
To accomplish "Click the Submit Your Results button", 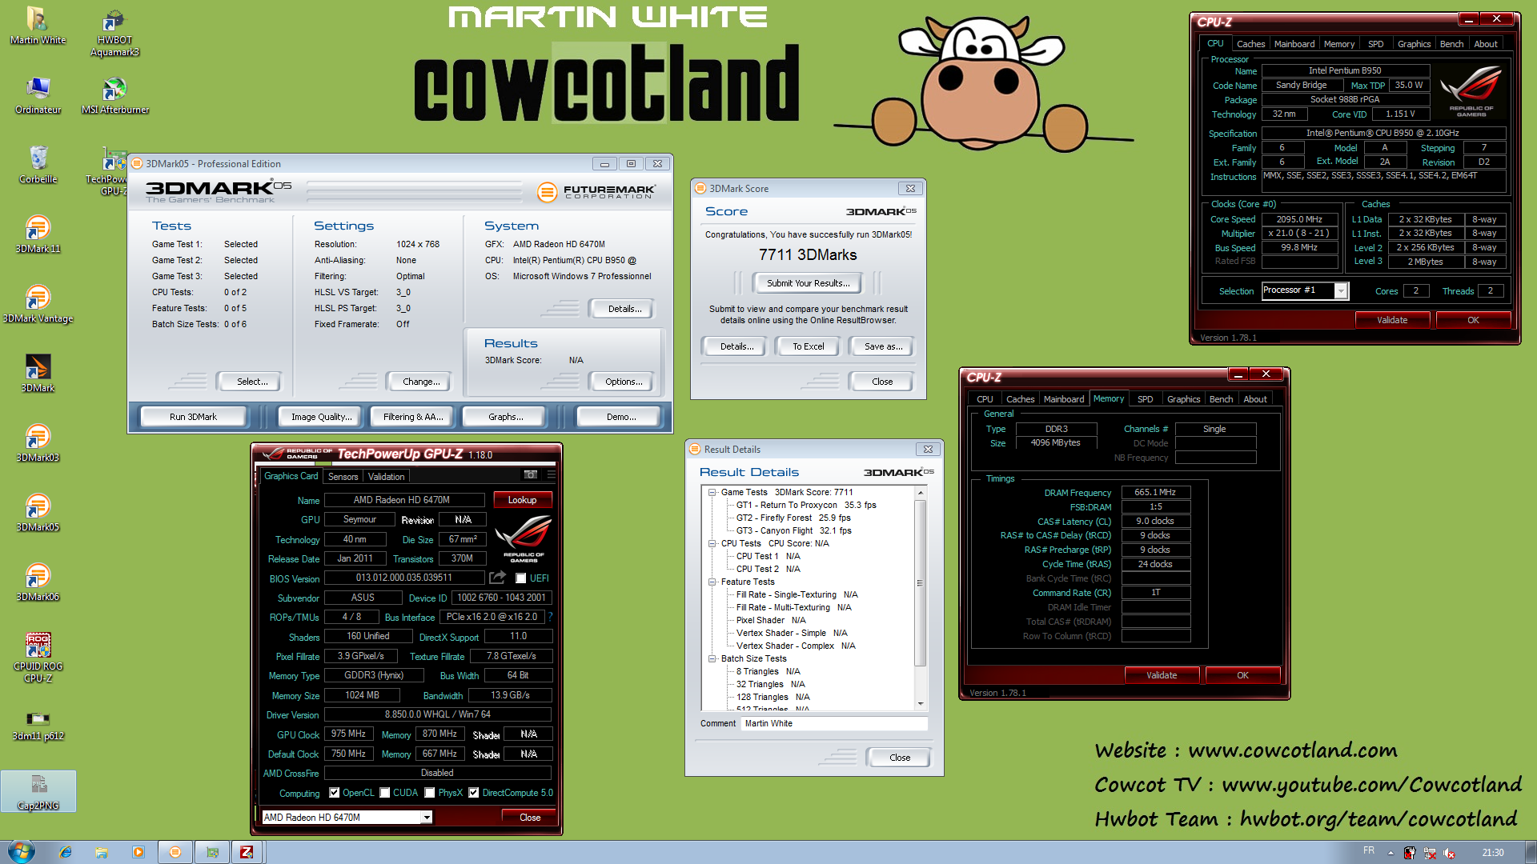I will click(808, 283).
